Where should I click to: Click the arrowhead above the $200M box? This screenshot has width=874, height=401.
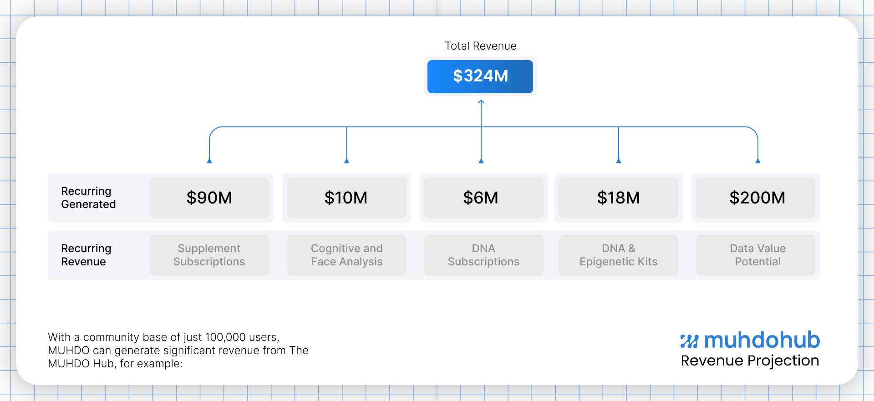coord(757,160)
